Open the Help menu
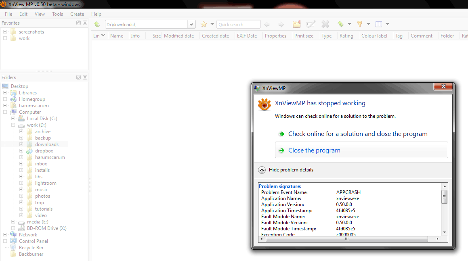 (96, 14)
